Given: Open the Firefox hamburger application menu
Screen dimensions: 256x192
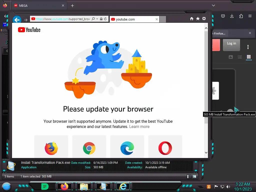Looking at the screenshot, I should click(x=250, y=16).
